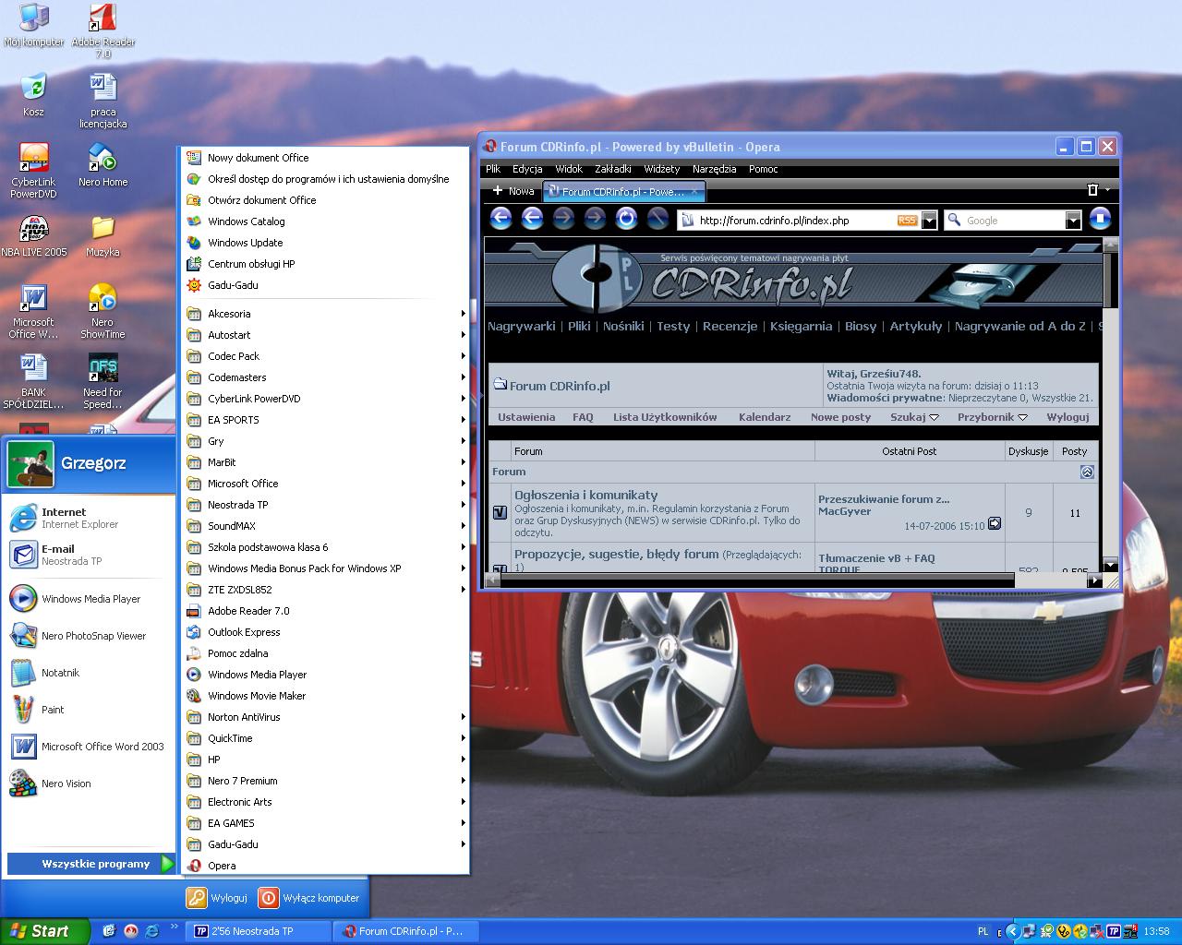1182x945 pixels.
Task: Expand the EA GAMES submenu
Action: (x=325, y=823)
